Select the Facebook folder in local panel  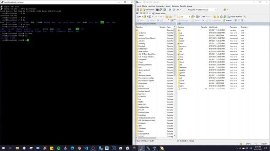(142, 96)
